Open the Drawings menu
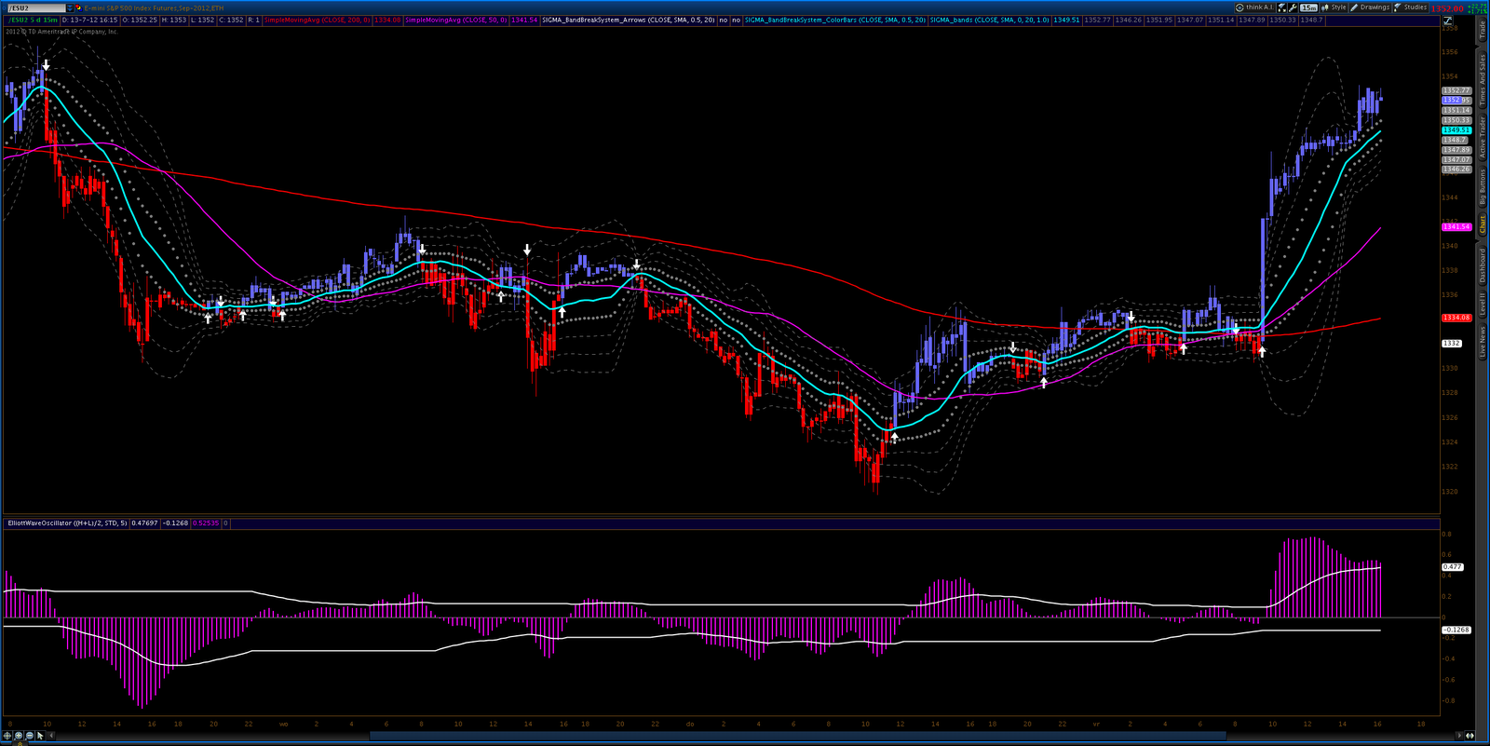The width and height of the screenshot is (1490, 746). (x=1370, y=7)
